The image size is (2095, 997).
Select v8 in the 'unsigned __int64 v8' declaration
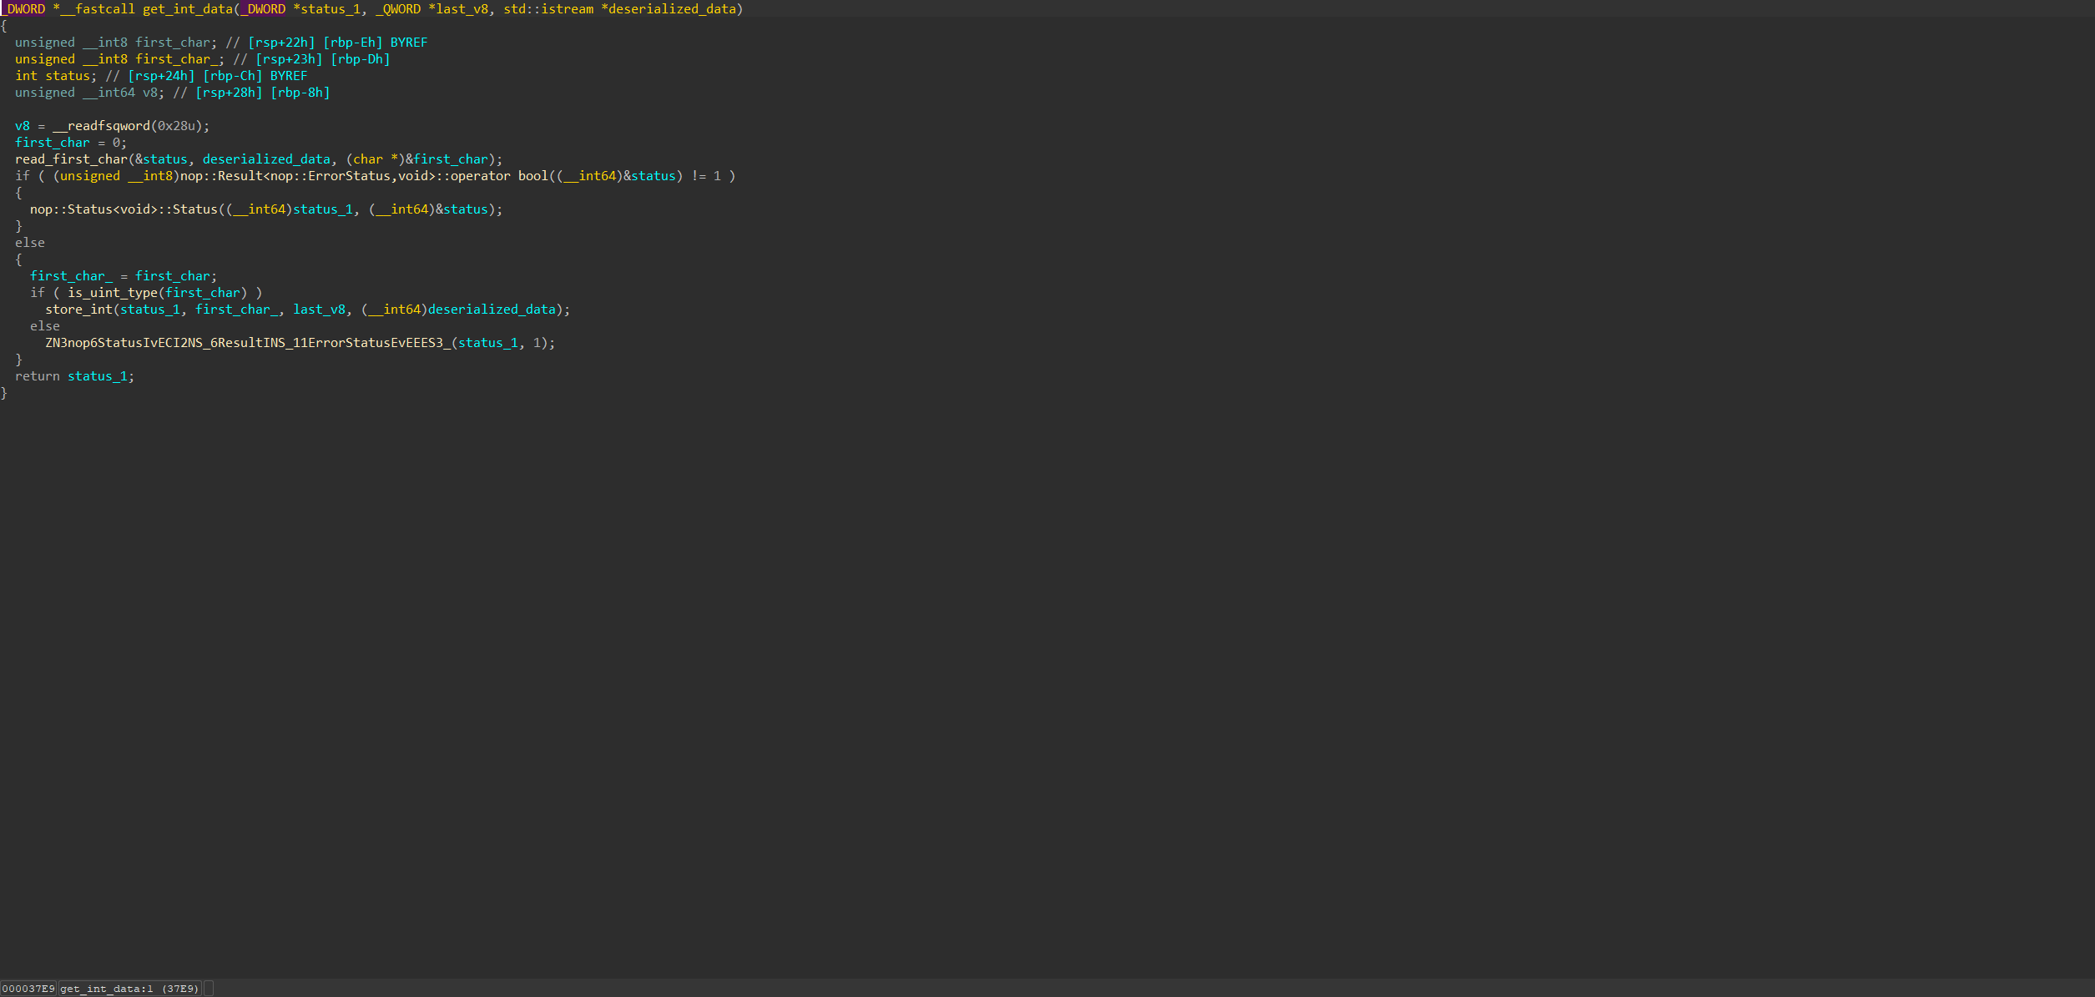(150, 93)
